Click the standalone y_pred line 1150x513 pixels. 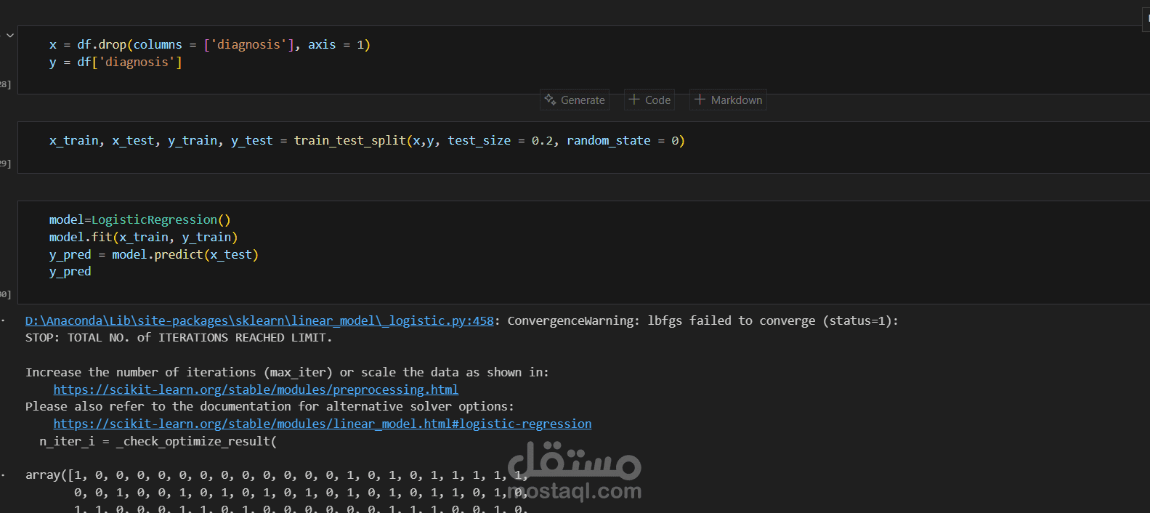click(70, 272)
